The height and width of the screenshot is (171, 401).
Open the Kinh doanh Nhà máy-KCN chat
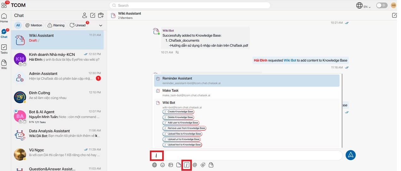[57, 59]
